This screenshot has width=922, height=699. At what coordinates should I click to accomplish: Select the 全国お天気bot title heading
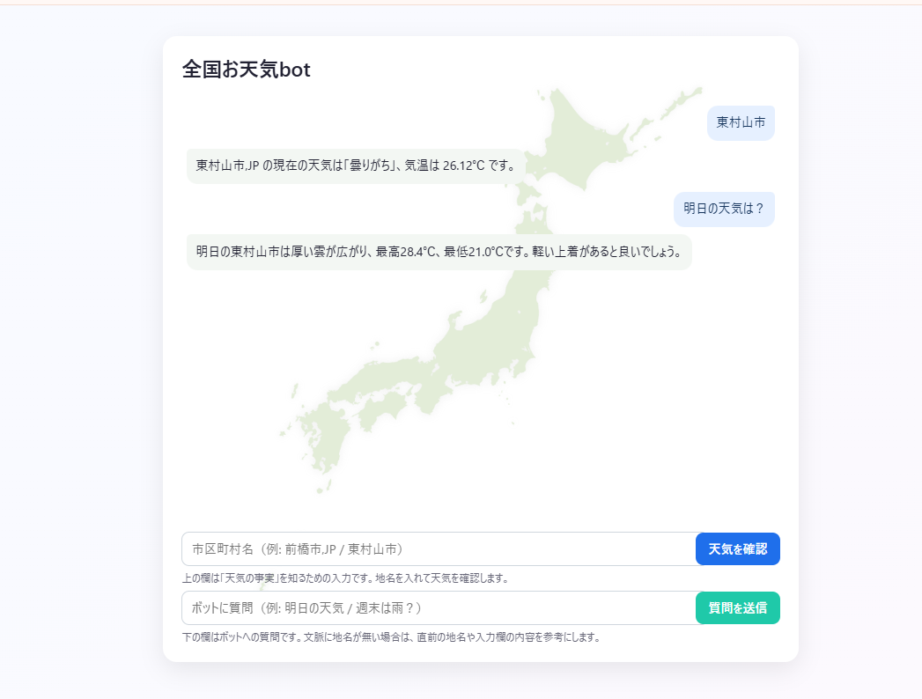pos(246,70)
